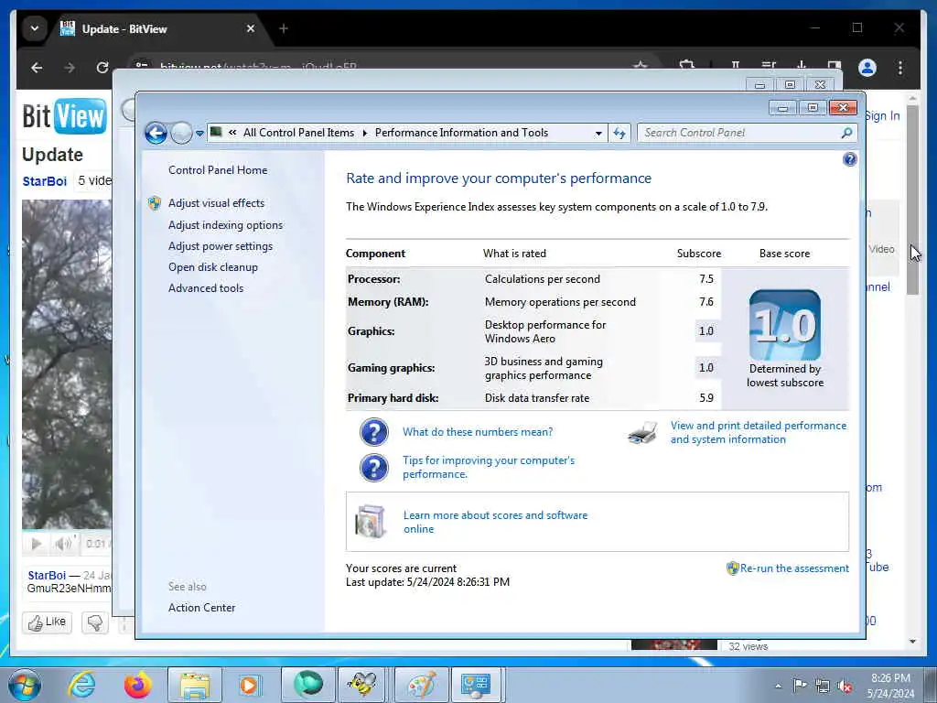Image resolution: width=937 pixels, height=703 pixels.
Task: Click the Control Panel taskbar button
Action: point(477,685)
